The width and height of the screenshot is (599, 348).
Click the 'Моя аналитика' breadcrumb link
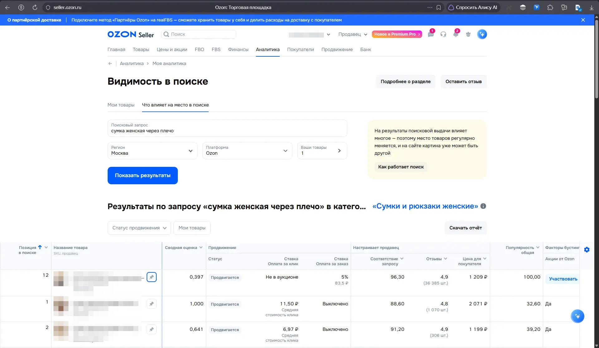click(x=169, y=63)
